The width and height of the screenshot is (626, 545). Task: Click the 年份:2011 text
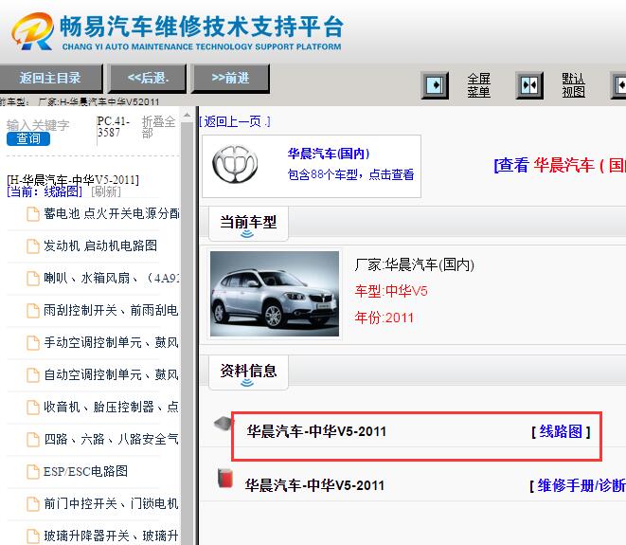pyautogui.click(x=385, y=318)
